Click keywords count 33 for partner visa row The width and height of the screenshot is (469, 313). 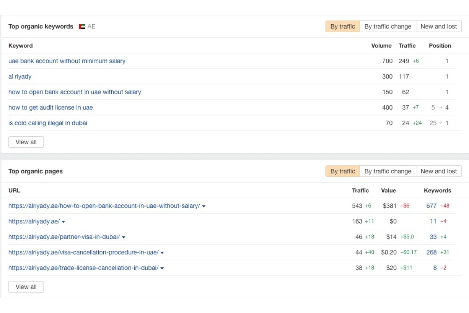(x=433, y=237)
